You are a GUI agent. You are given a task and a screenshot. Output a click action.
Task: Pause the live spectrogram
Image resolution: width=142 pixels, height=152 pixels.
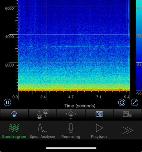[x=7, y=102]
